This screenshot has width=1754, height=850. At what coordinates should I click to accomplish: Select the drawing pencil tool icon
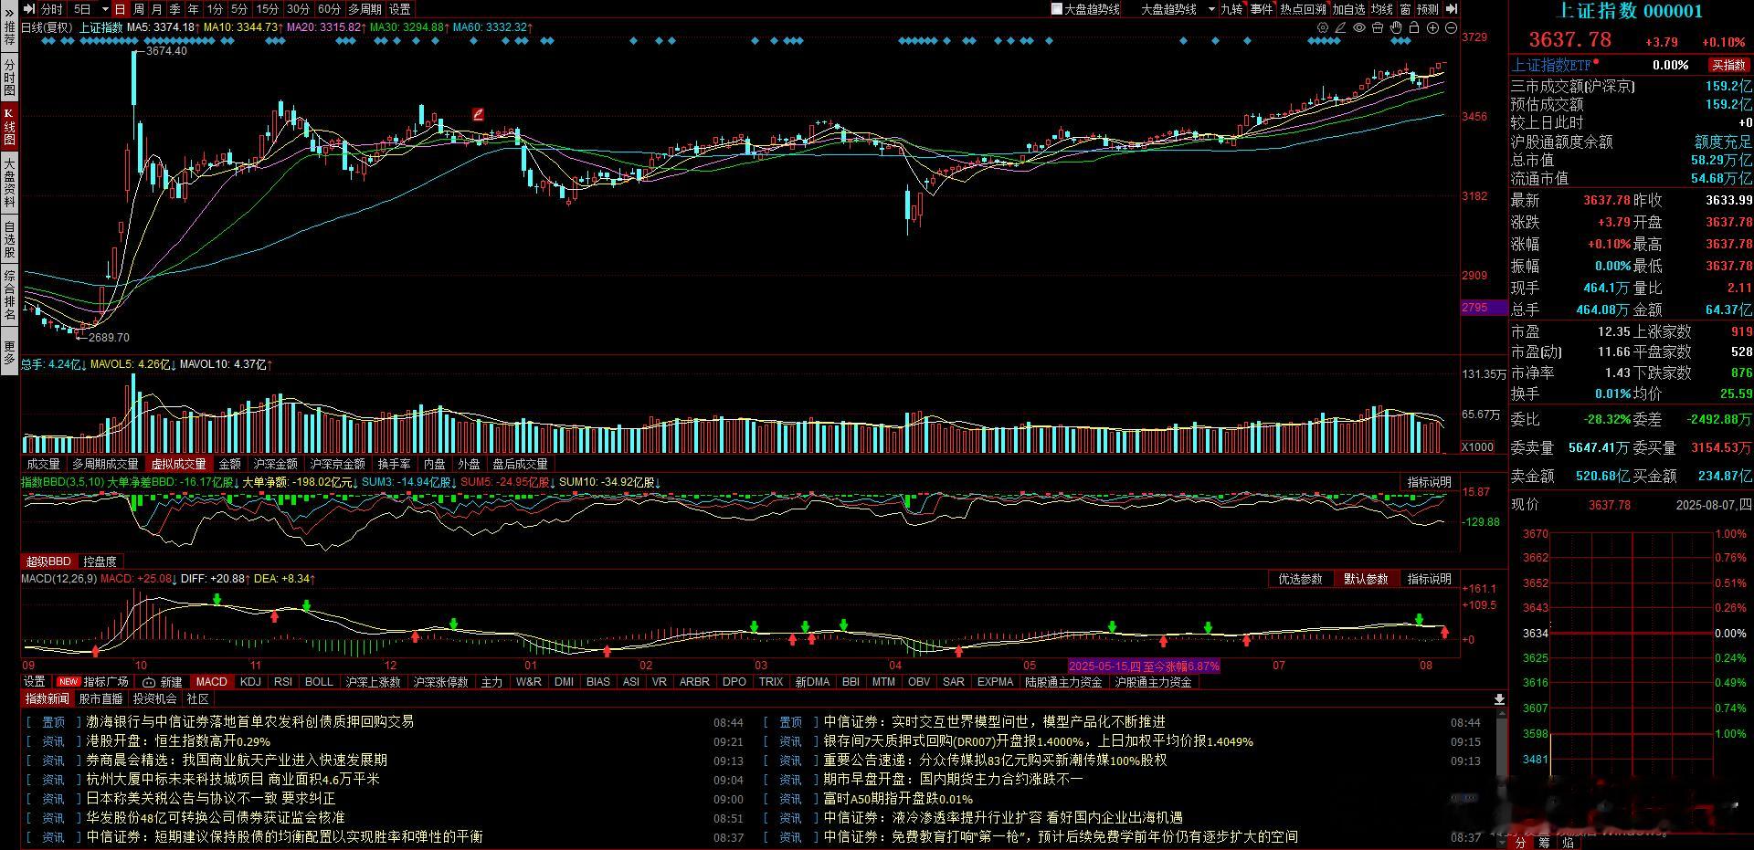(x=1340, y=28)
